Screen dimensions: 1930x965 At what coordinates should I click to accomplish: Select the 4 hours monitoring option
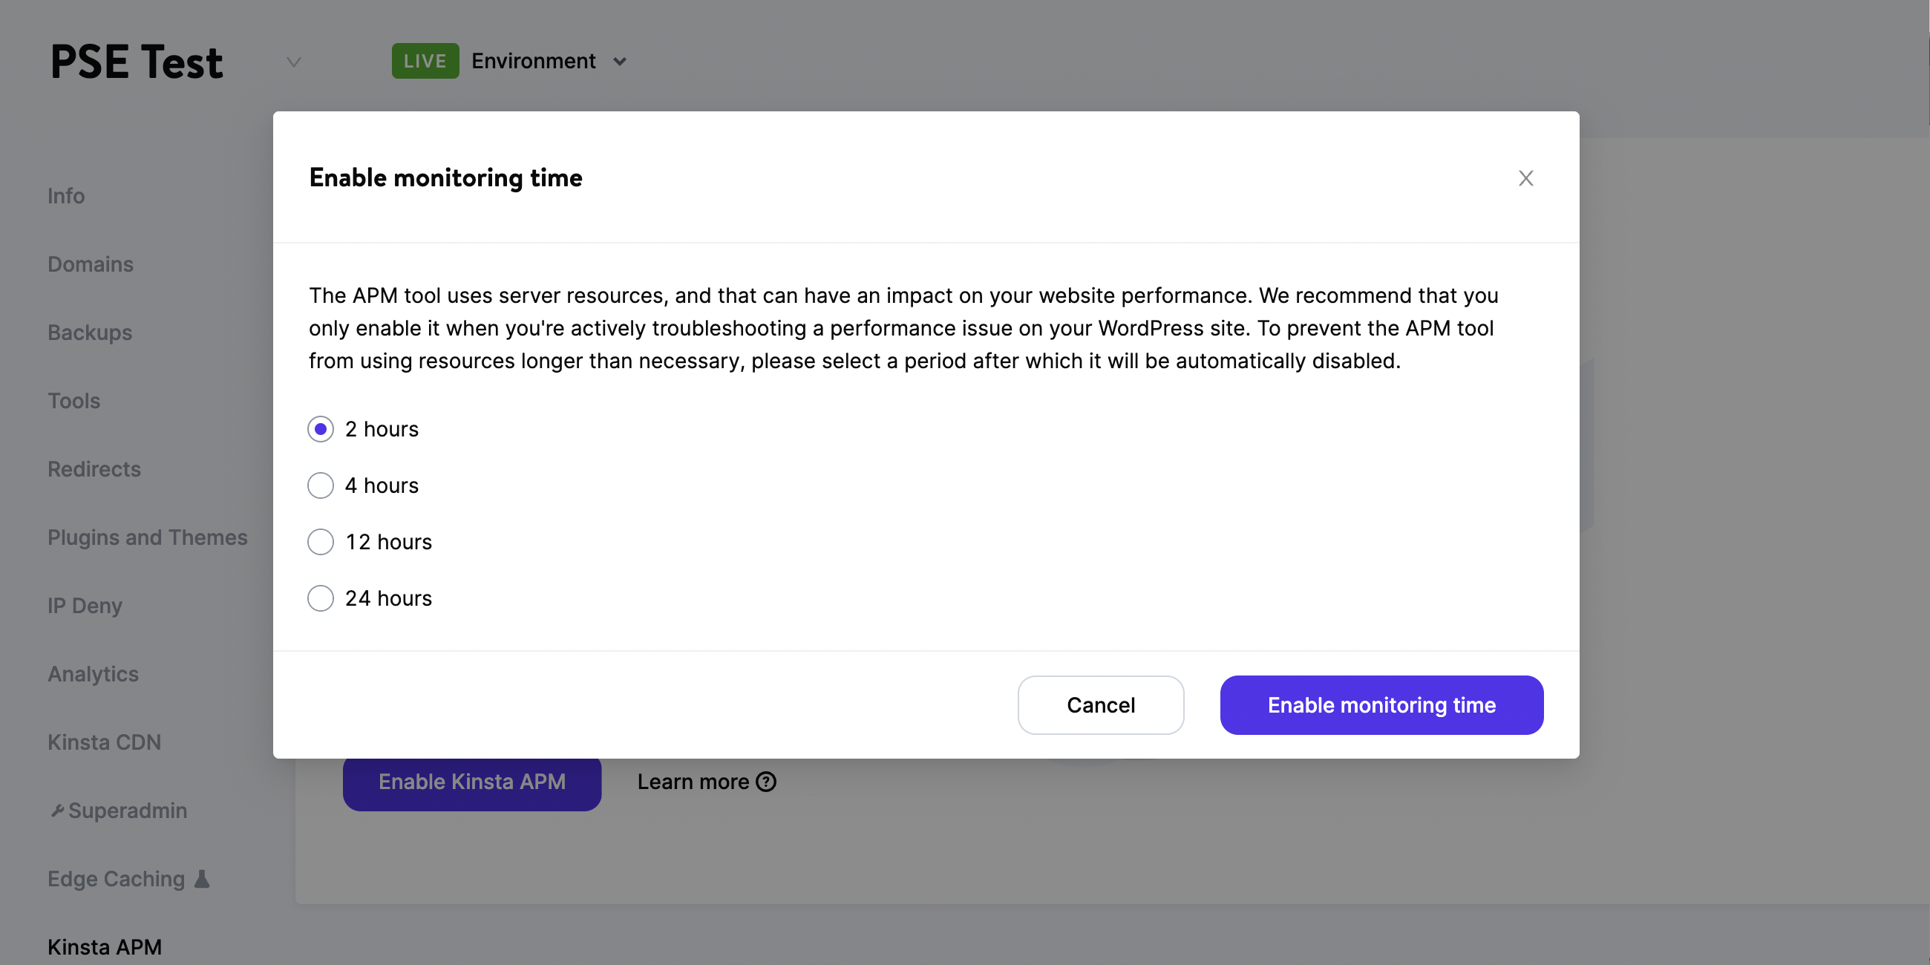coord(320,485)
